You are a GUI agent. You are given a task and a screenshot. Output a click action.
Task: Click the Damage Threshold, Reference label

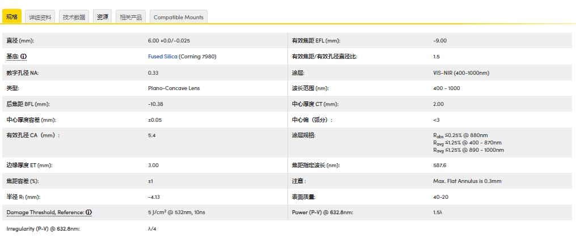point(45,212)
